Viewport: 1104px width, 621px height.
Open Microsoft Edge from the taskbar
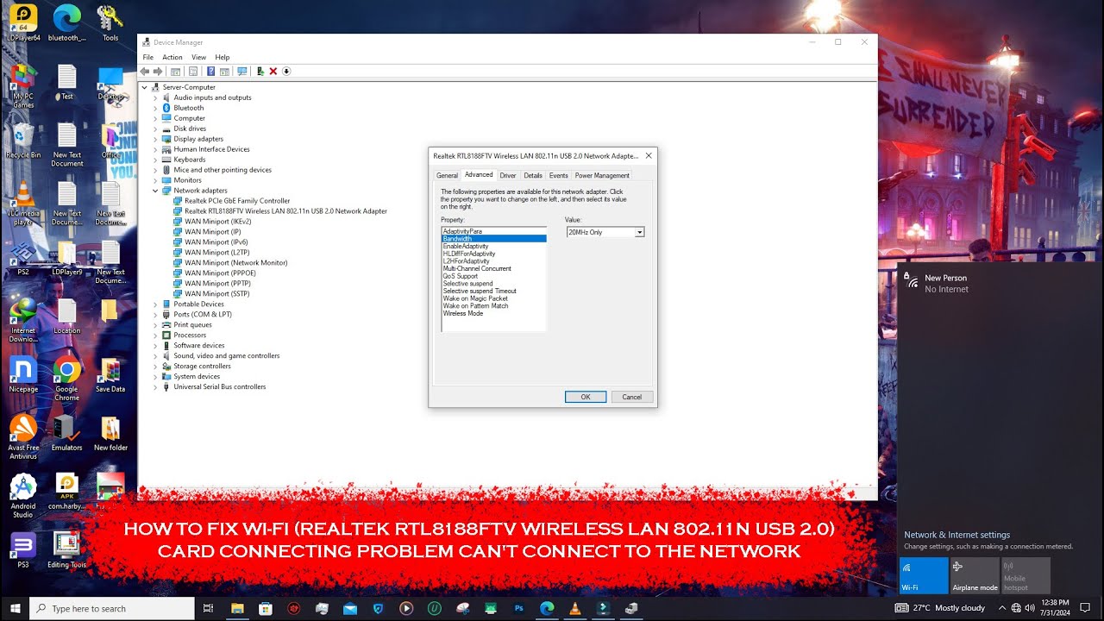[x=547, y=608]
